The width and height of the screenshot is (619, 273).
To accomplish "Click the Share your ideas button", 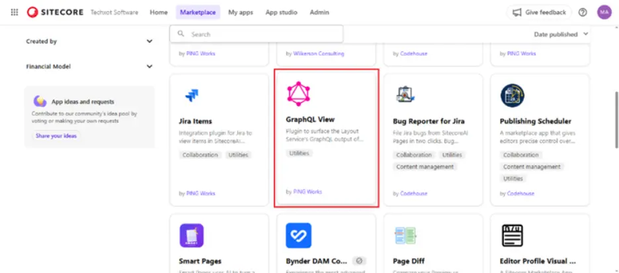I will (56, 136).
